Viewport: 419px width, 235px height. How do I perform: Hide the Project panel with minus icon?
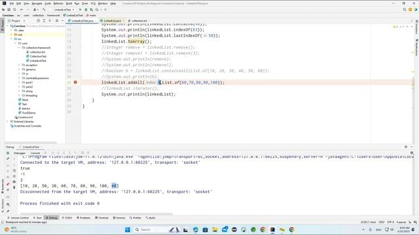click(x=63, y=20)
